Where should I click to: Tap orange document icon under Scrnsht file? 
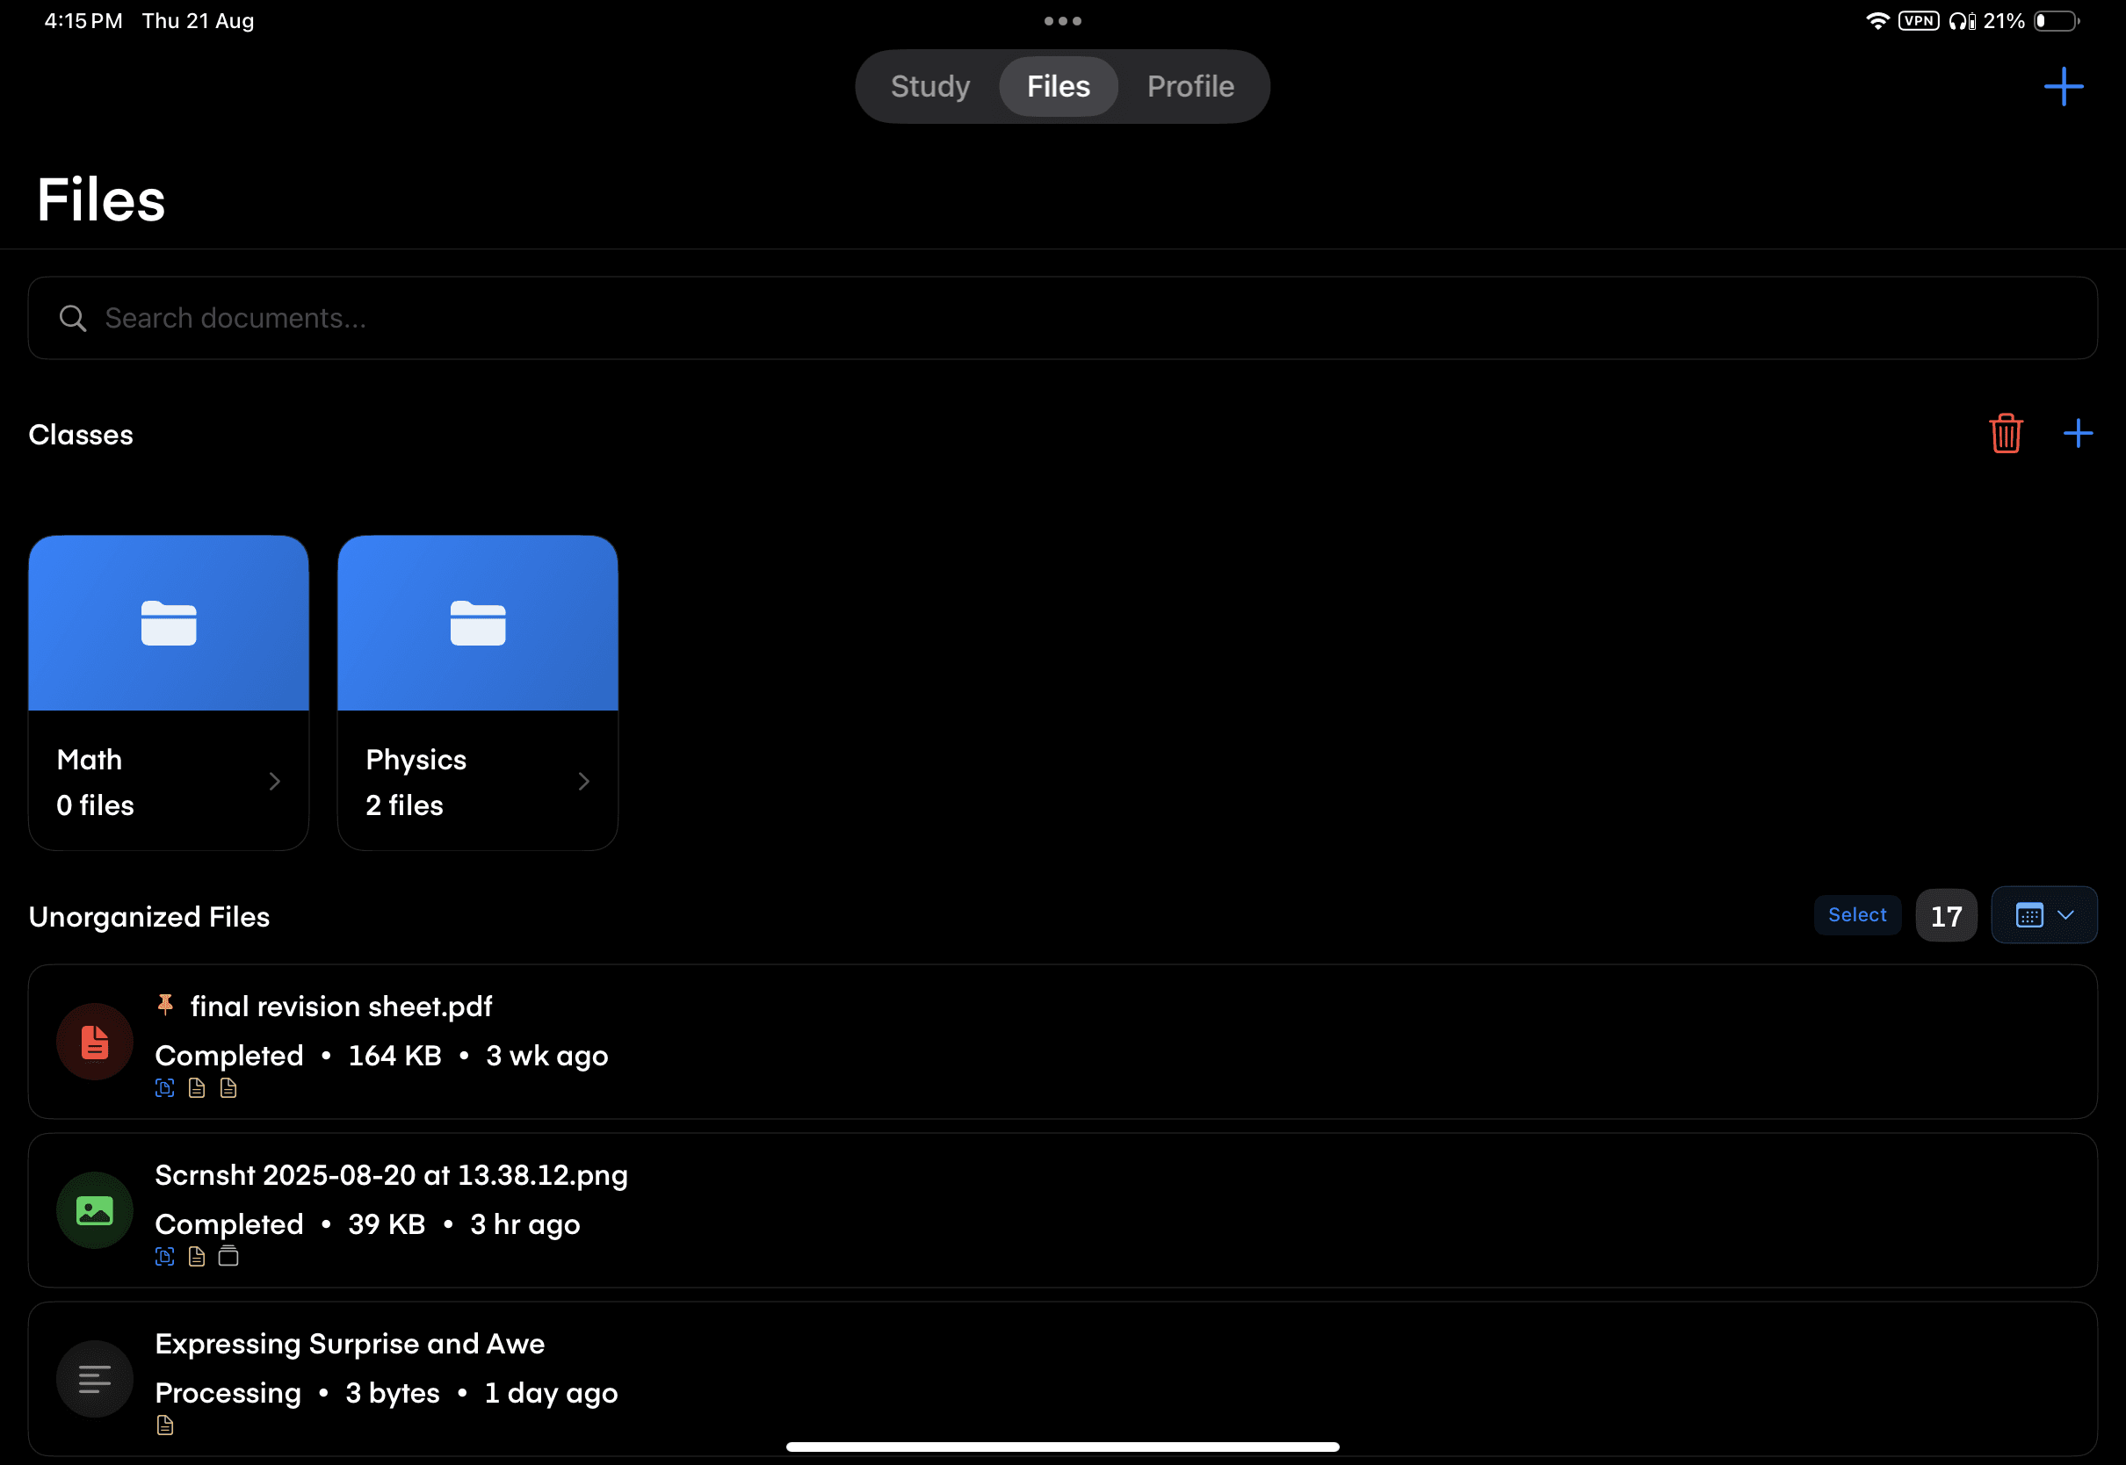[x=197, y=1258]
